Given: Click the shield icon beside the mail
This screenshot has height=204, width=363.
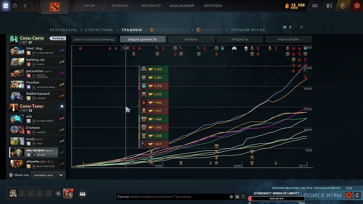Looking at the screenshot, I should pos(329,6).
